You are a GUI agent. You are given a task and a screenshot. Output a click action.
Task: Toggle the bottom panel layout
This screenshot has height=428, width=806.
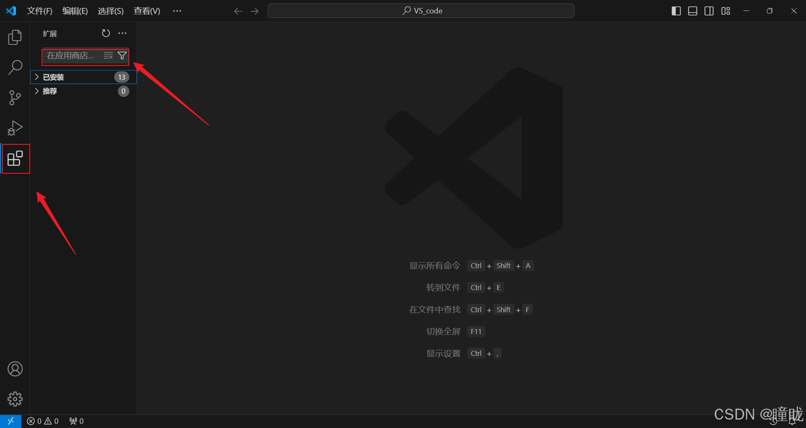[x=693, y=11]
